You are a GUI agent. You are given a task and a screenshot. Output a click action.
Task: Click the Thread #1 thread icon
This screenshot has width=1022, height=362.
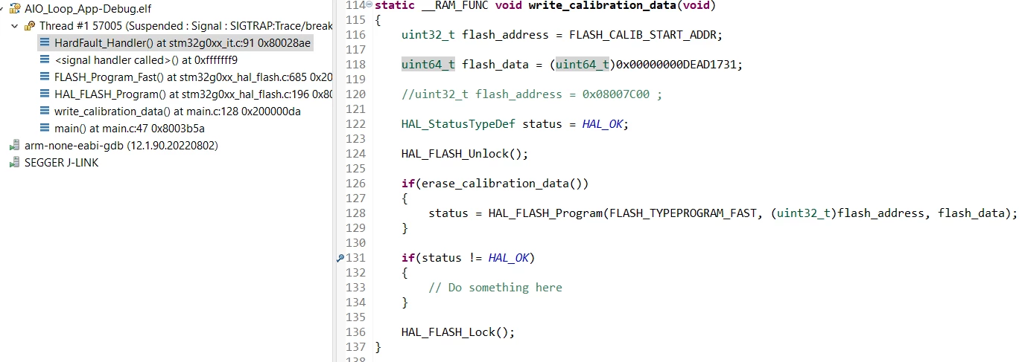click(x=30, y=26)
